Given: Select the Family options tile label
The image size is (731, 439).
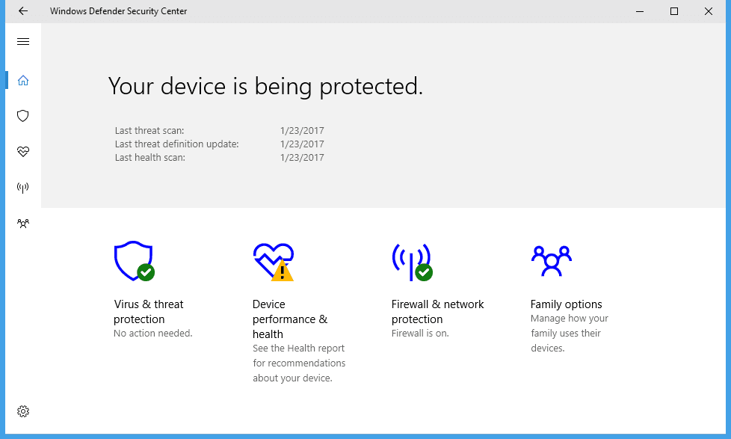Looking at the screenshot, I should coord(566,304).
